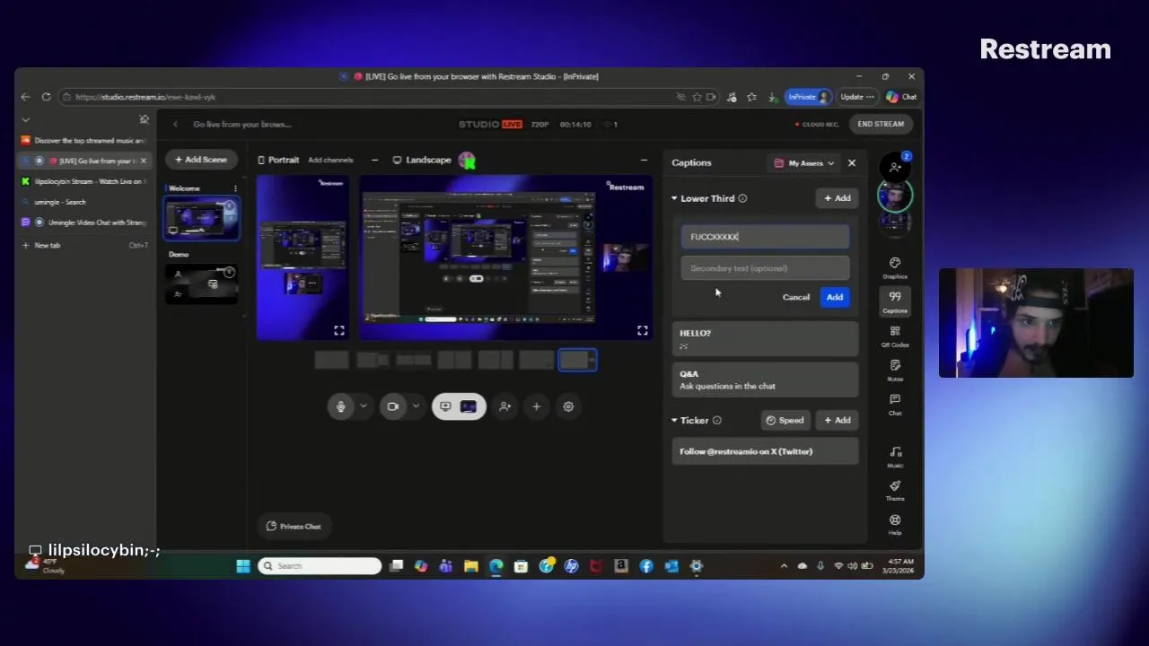Switch to Umingle: Video Chat tab
The height and width of the screenshot is (646, 1149).
pos(84,223)
